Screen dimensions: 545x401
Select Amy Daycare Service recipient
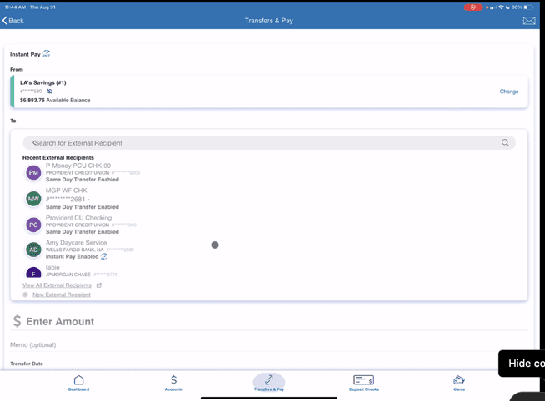coord(76,243)
